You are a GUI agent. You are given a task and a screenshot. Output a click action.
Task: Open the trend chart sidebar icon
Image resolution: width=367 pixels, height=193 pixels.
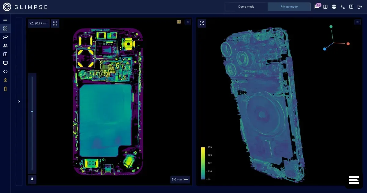(5, 37)
